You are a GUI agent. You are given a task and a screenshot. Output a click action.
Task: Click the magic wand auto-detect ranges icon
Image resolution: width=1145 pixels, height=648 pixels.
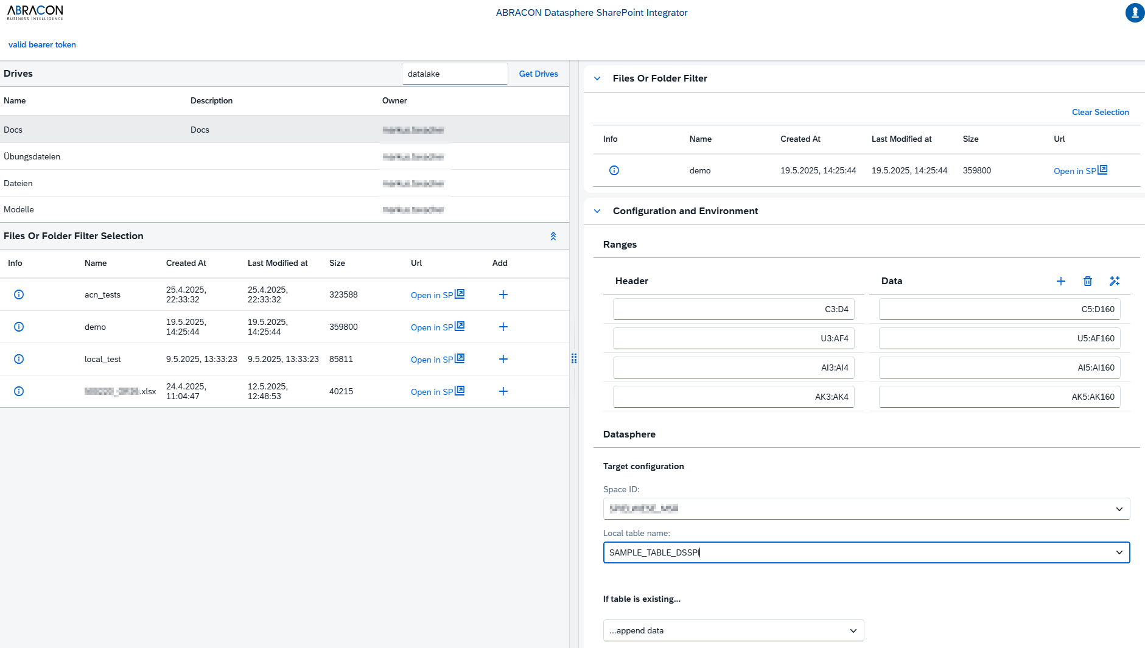coord(1115,281)
